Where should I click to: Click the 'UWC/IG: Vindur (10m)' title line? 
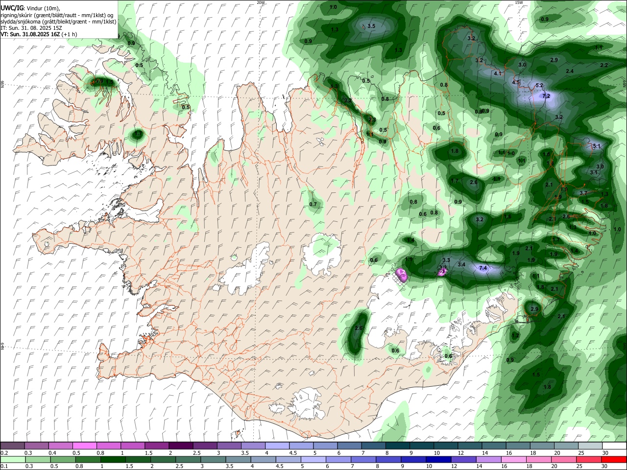point(30,8)
